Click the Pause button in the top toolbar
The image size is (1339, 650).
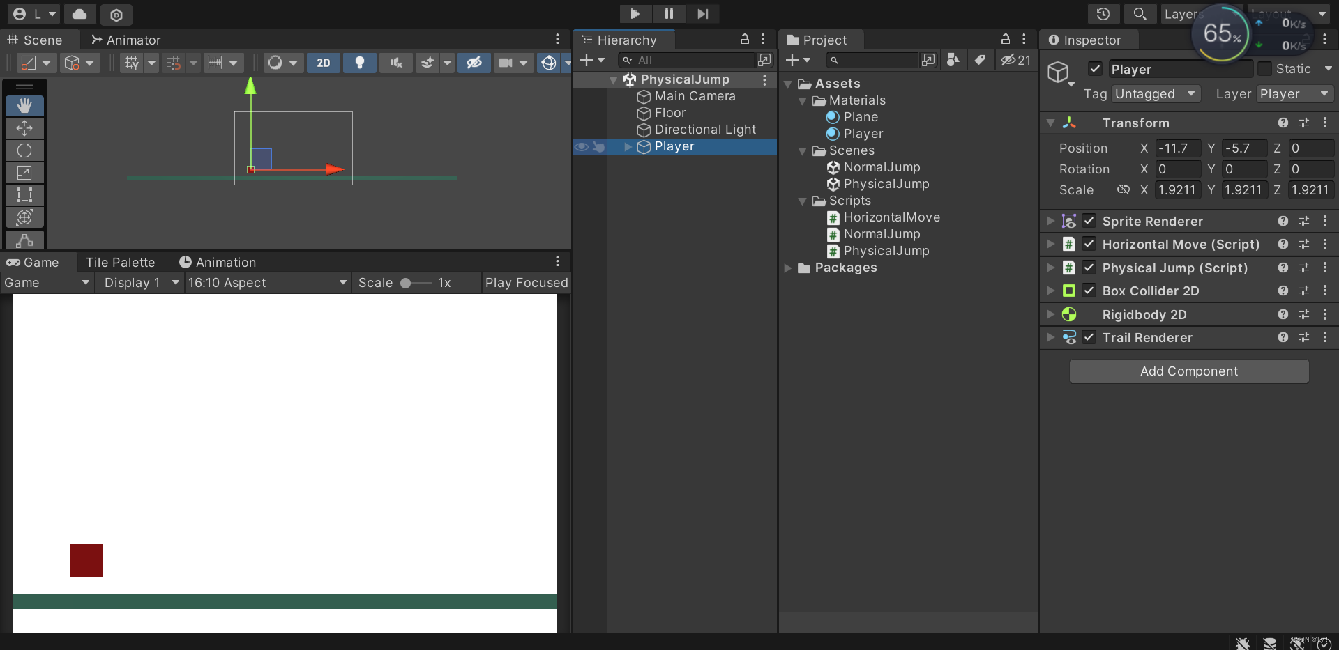coord(669,14)
